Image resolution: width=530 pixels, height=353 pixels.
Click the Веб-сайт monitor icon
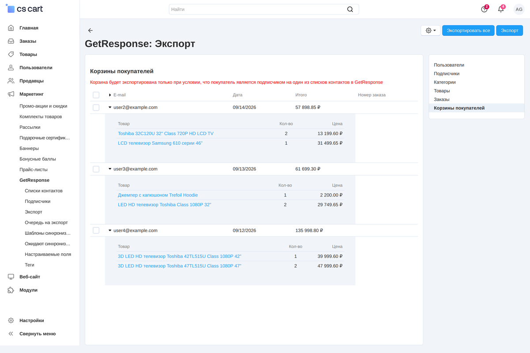pyautogui.click(x=11, y=277)
